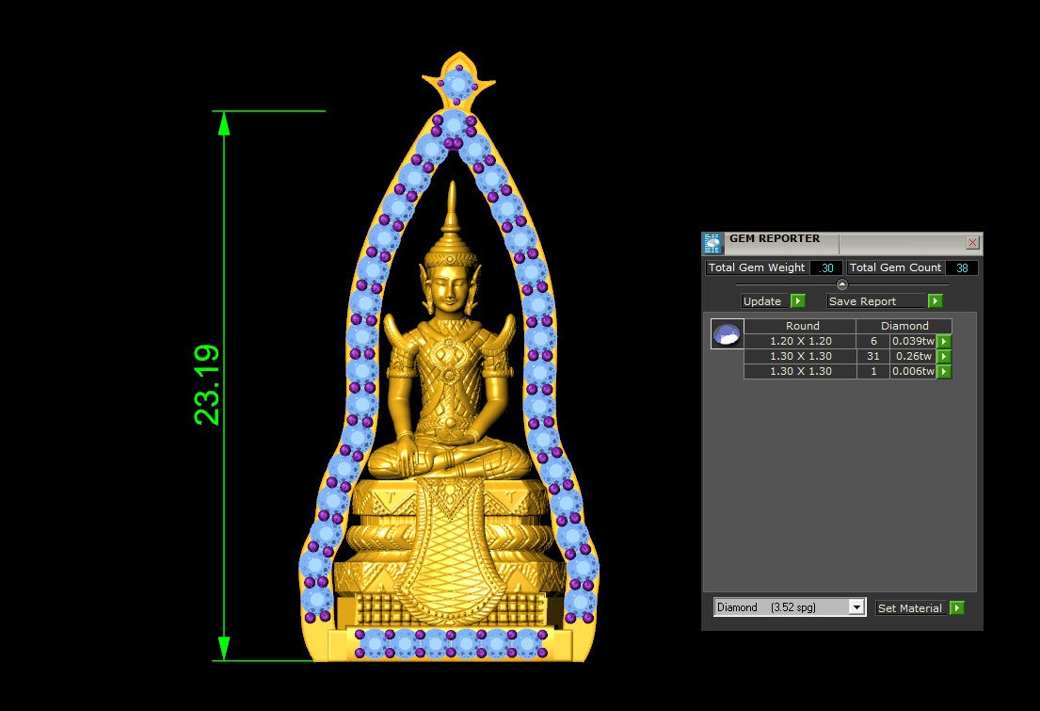
Task: Click the Gem Reporter panel icon
Action: 712,243
